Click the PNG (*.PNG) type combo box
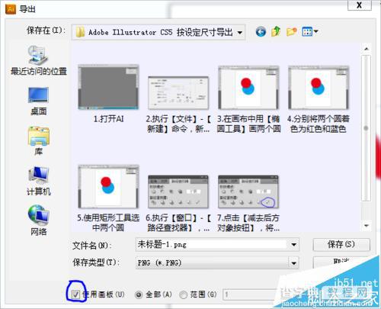 coord(217,263)
